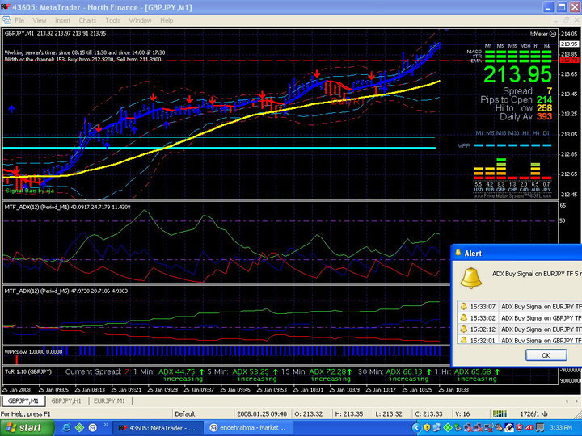
Task: Click the connection bars icon in the status bar
Action: click(x=500, y=413)
